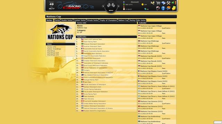
Task: Switch to the Nations Cup tab
Action: coord(123,20)
